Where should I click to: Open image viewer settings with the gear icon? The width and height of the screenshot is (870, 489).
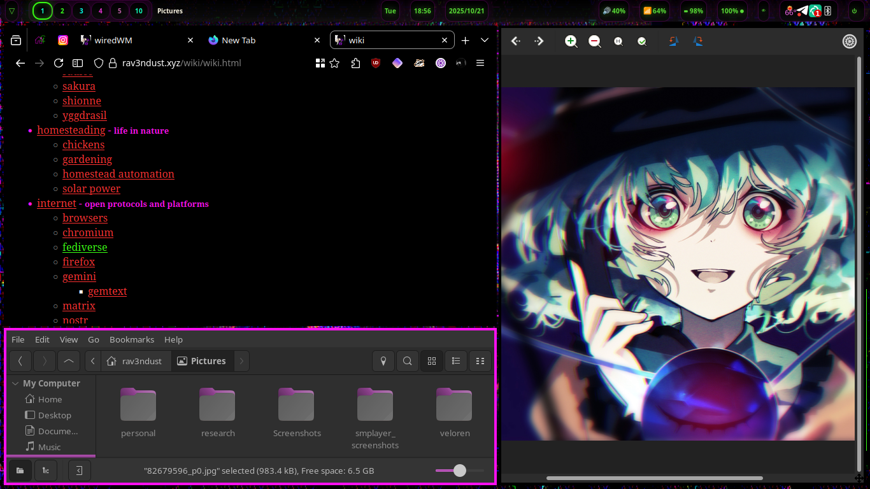[849, 41]
